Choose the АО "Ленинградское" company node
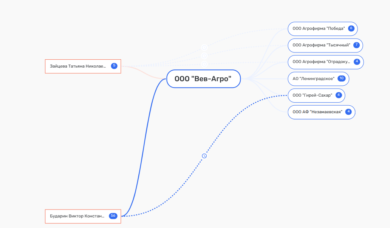 (313, 79)
